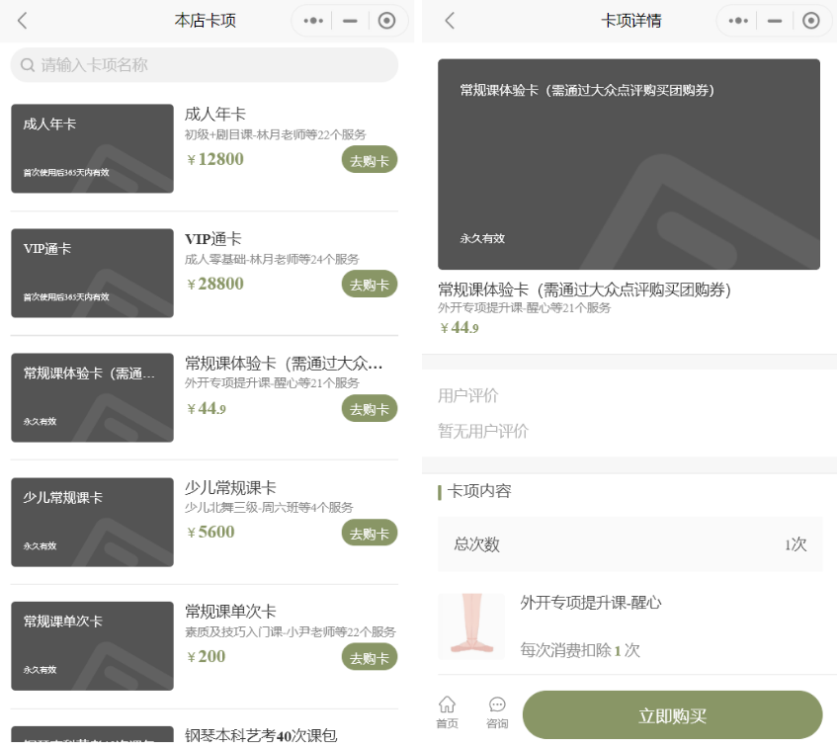Click the search magnifier icon
The image size is (837, 747).
(28, 65)
